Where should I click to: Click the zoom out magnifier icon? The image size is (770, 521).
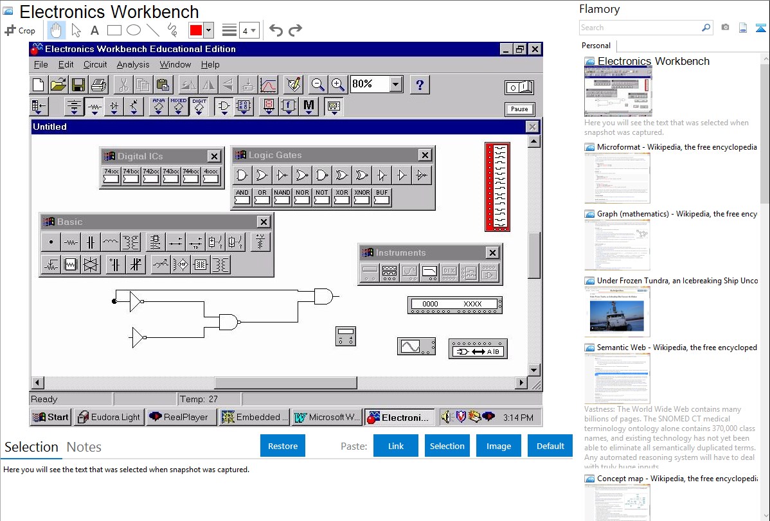[x=318, y=84]
